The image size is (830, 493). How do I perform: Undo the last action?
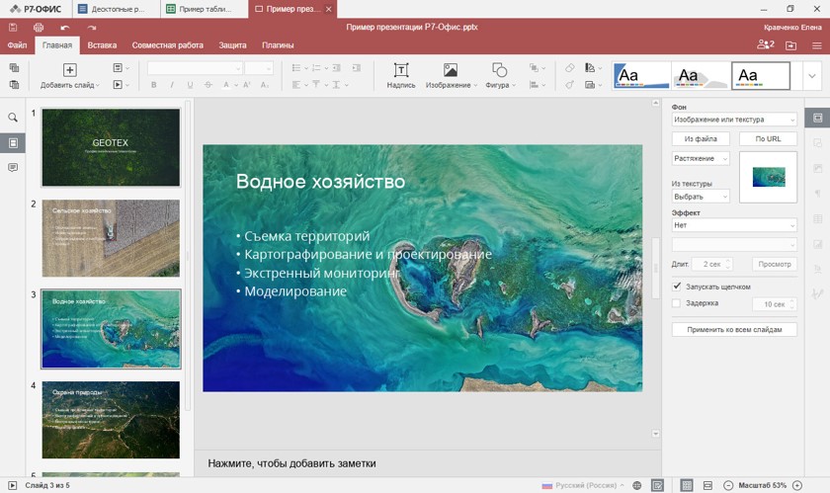click(x=65, y=27)
